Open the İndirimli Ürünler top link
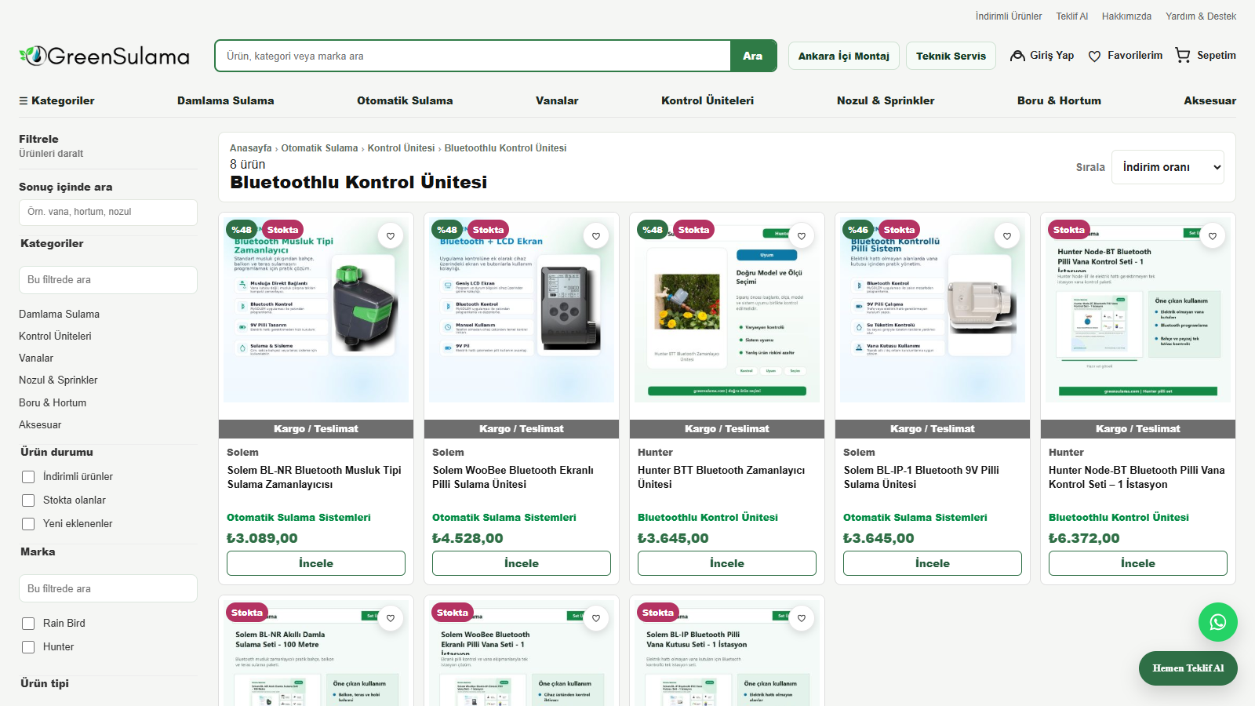The height and width of the screenshot is (706, 1255). tap(1009, 16)
